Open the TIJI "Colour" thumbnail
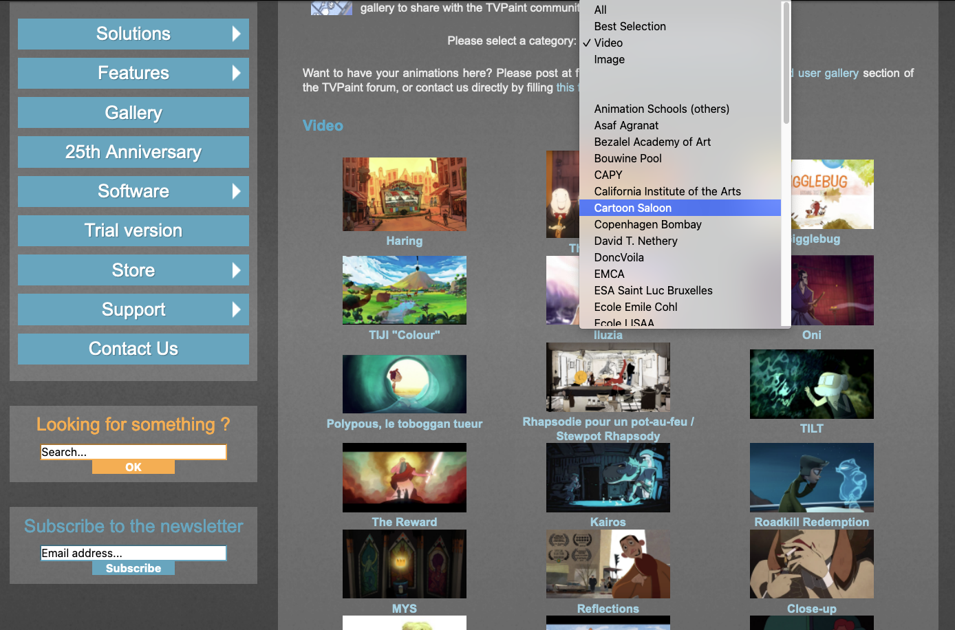The height and width of the screenshot is (630, 955). point(405,290)
